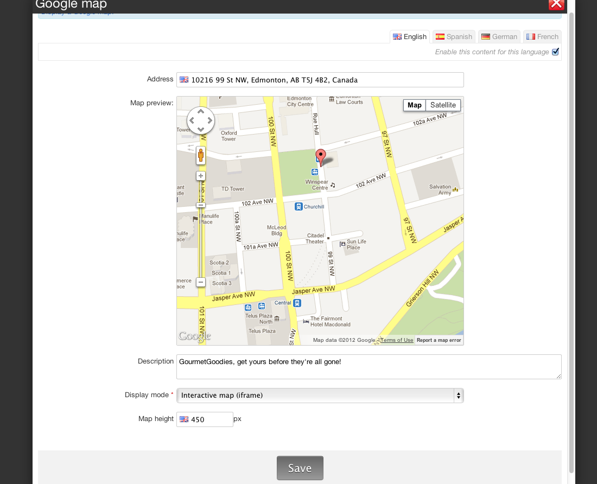Screen dimensions: 597x484
Task: Click the Google logo on map
Action: pyautogui.click(x=194, y=336)
